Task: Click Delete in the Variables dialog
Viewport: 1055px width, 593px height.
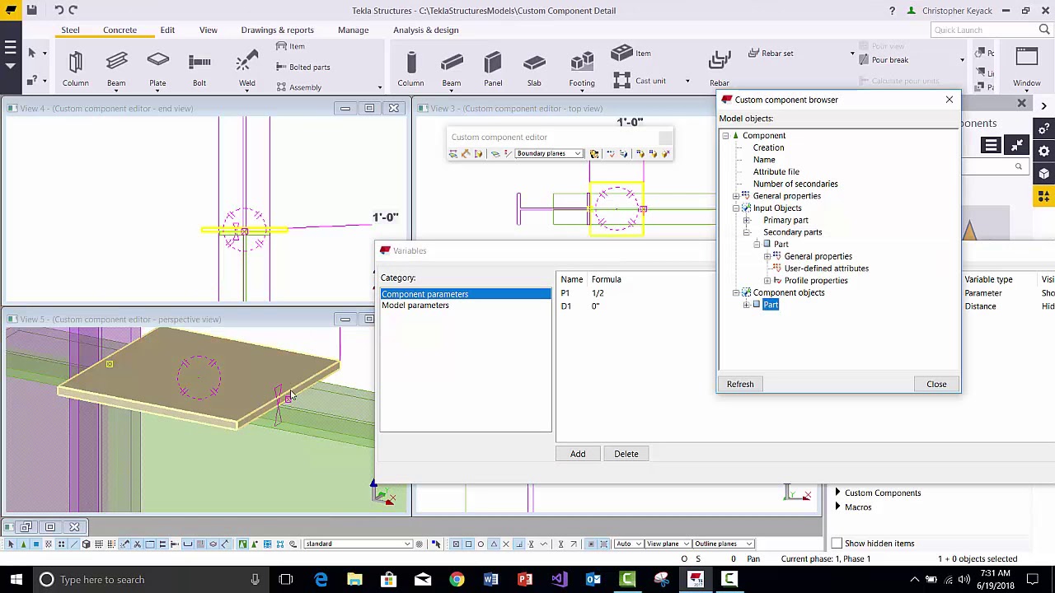Action: pyautogui.click(x=626, y=454)
